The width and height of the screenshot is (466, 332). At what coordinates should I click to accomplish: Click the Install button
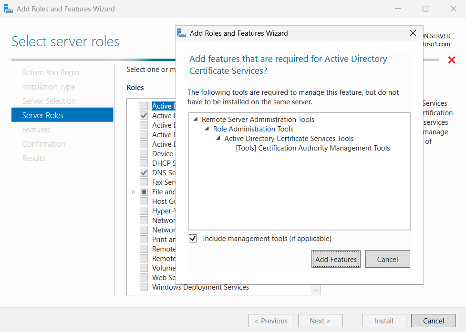[x=384, y=321]
